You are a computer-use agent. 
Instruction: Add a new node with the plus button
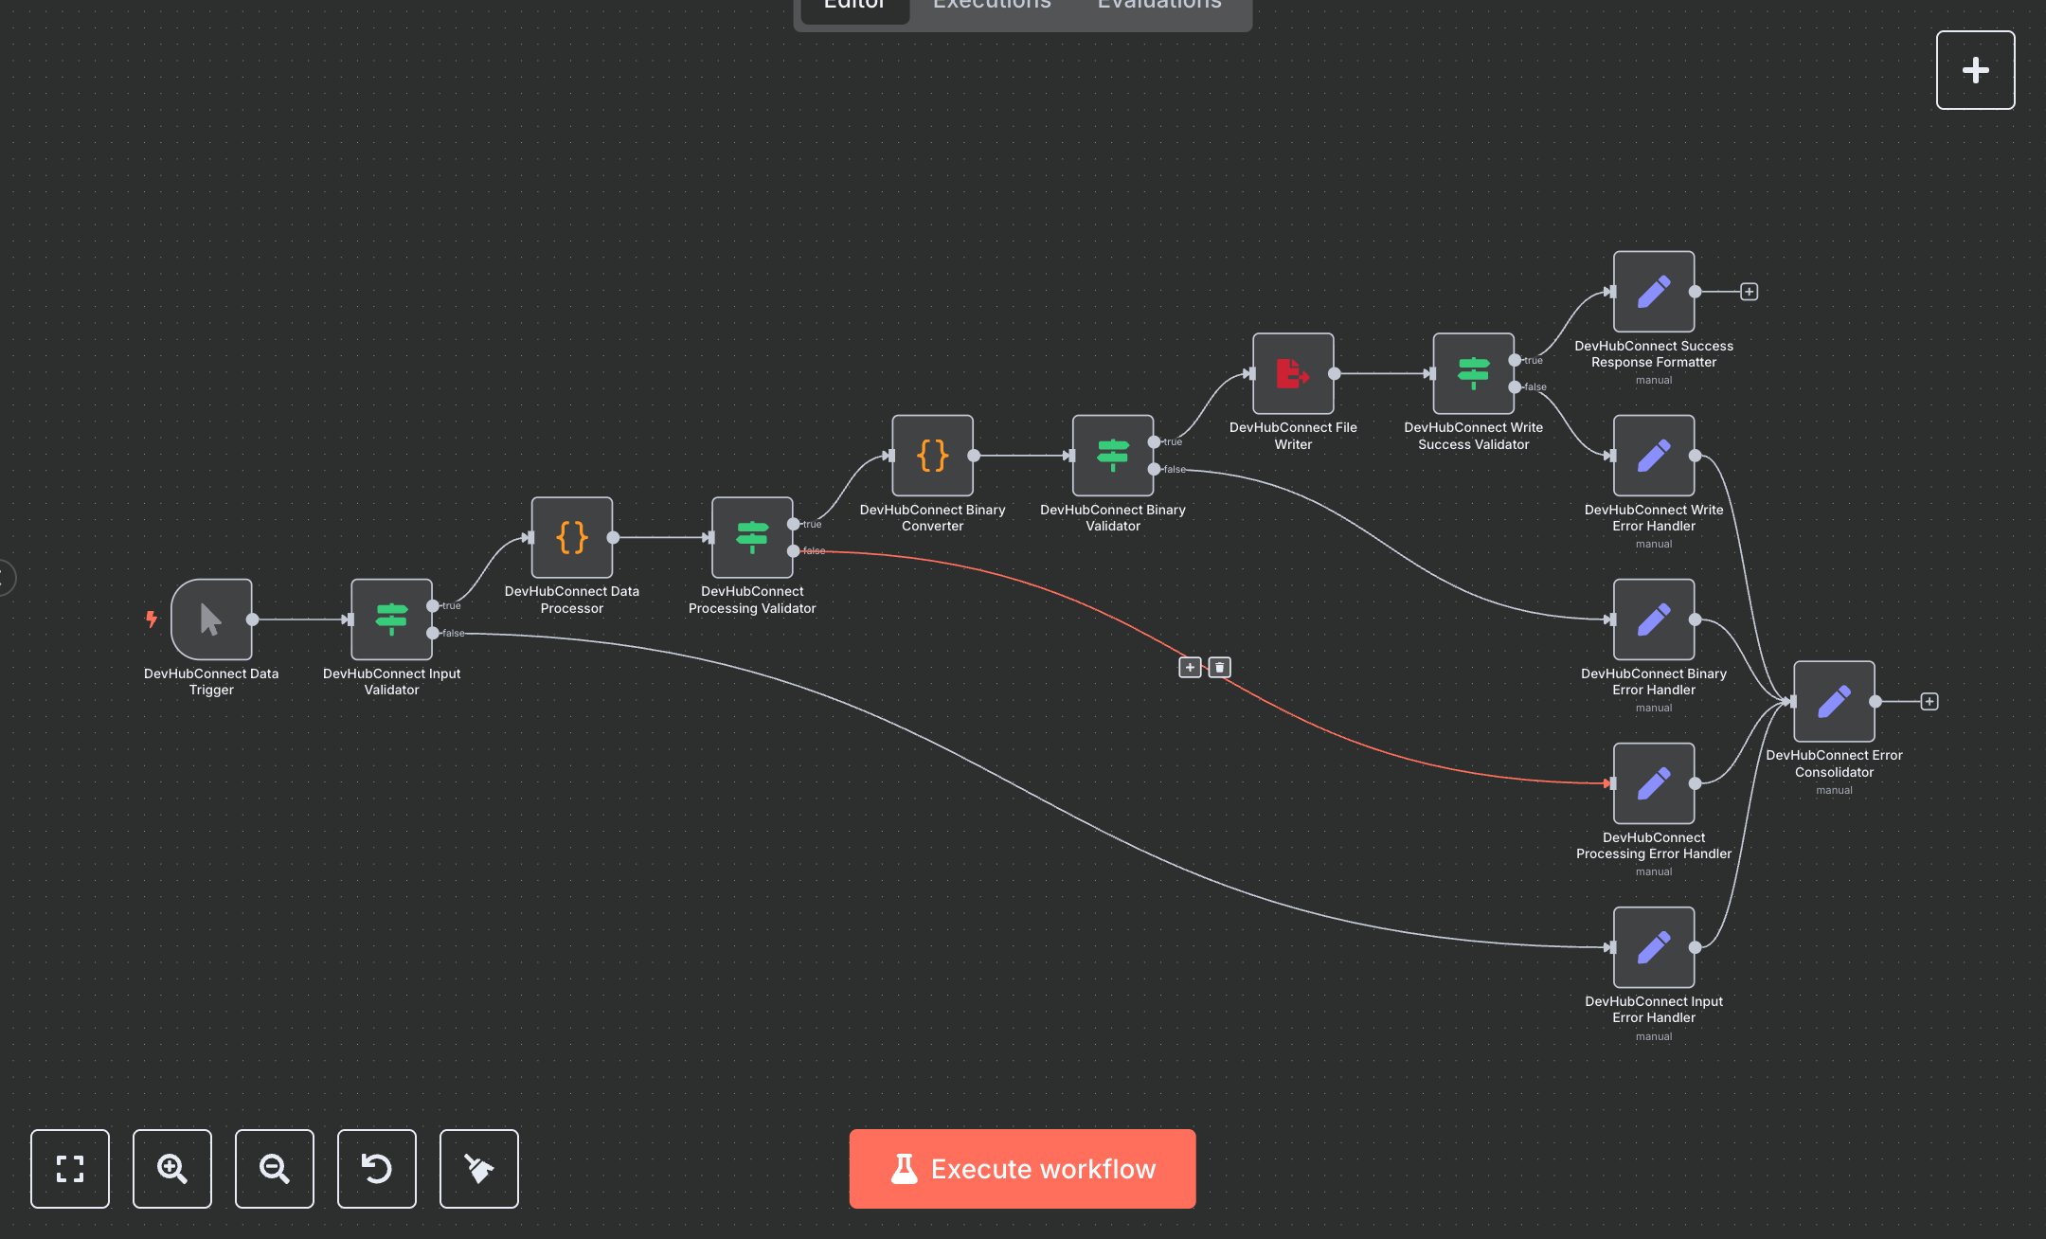(x=1976, y=68)
